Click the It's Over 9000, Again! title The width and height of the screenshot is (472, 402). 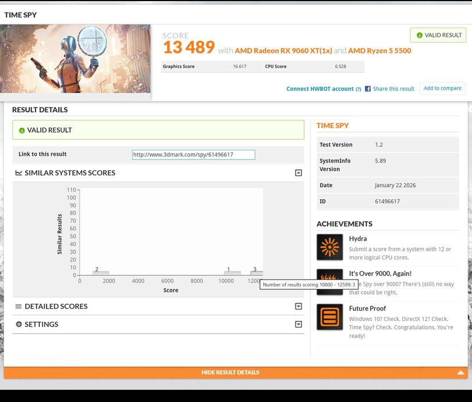click(380, 274)
